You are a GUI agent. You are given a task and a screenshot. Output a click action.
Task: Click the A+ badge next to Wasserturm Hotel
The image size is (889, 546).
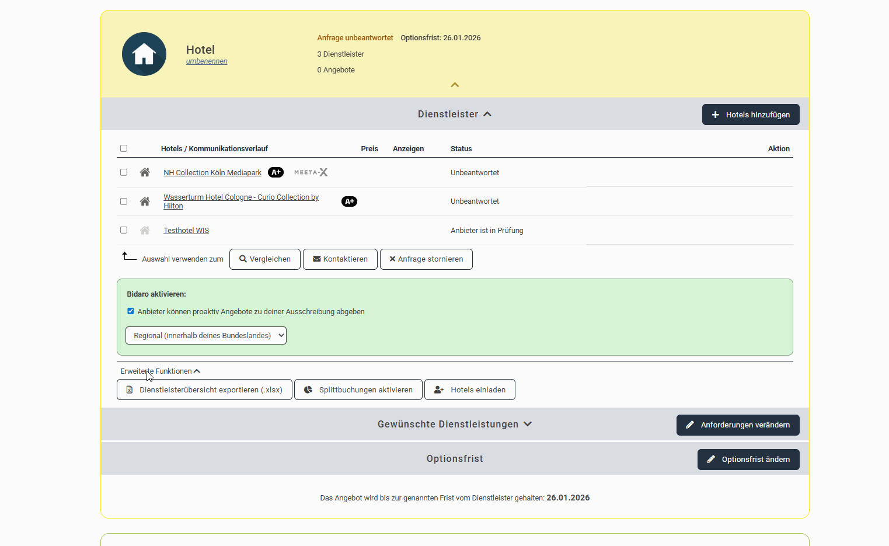point(349,201)
